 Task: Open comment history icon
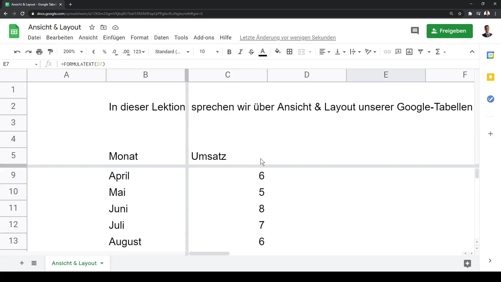(x=415, y=31)
